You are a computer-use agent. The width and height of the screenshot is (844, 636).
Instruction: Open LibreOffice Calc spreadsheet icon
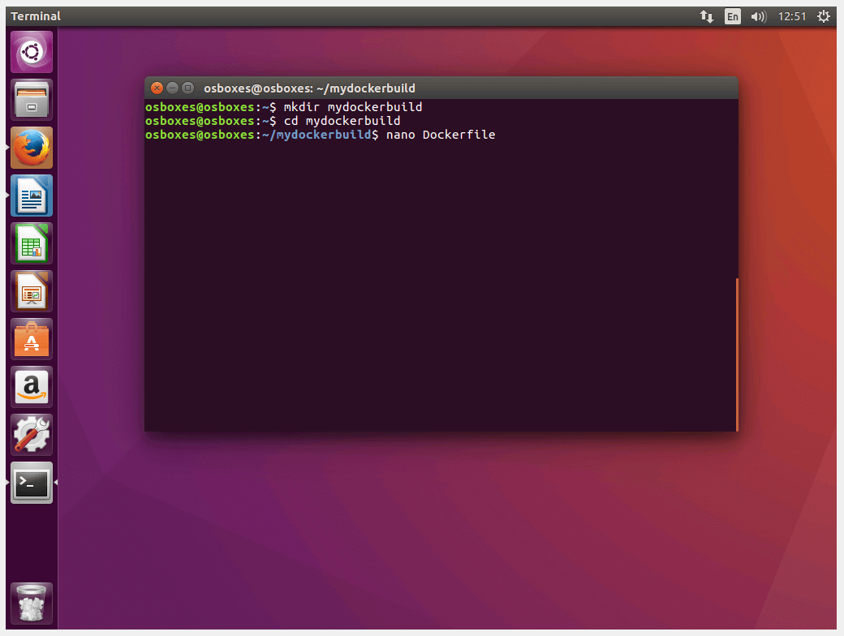pyautogui.click(x=32, y=243)
